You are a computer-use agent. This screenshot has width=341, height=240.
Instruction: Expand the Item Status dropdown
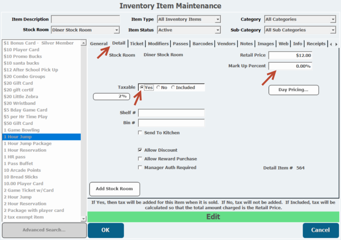click(218, 30)
